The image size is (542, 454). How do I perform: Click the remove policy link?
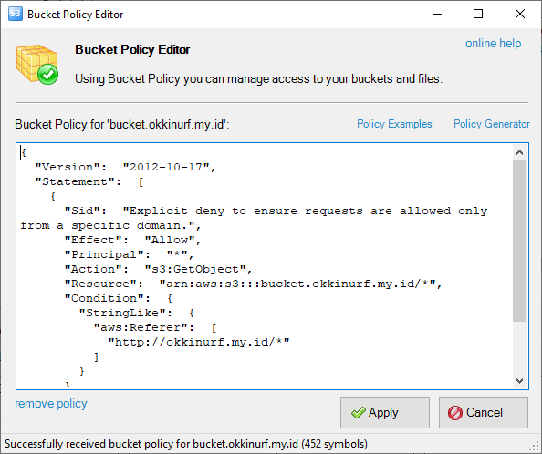(51, 404)
